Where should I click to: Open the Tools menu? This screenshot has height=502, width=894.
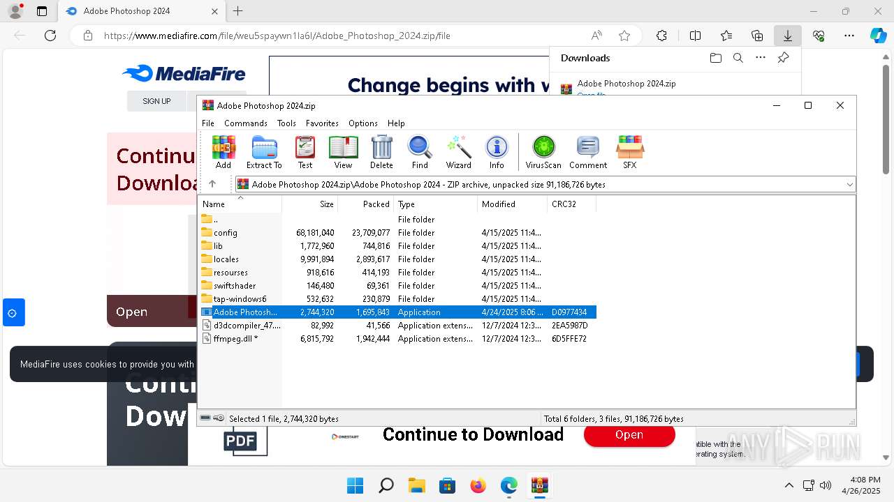[286, 123]
